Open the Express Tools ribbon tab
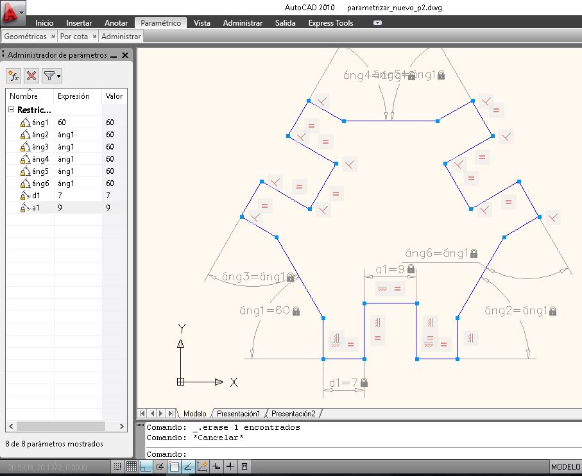 click(330, 23)
